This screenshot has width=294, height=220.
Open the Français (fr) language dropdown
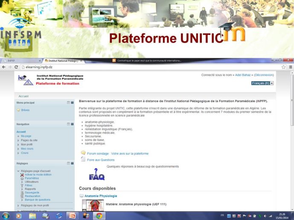262,83
